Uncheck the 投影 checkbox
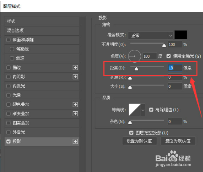Viewport: 203px width, 172px height. pos(8,141)
